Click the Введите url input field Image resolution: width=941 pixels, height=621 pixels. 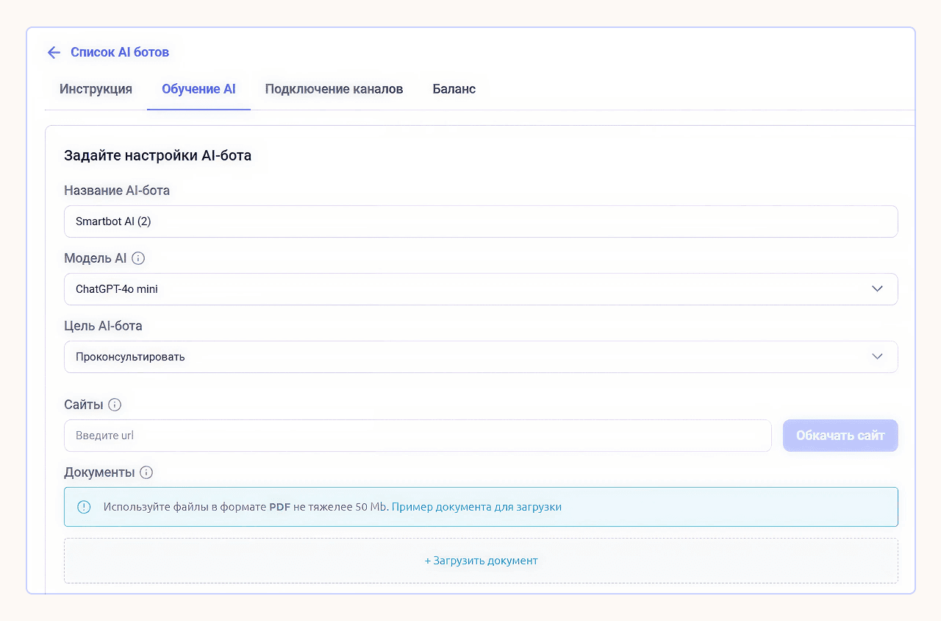418,436
